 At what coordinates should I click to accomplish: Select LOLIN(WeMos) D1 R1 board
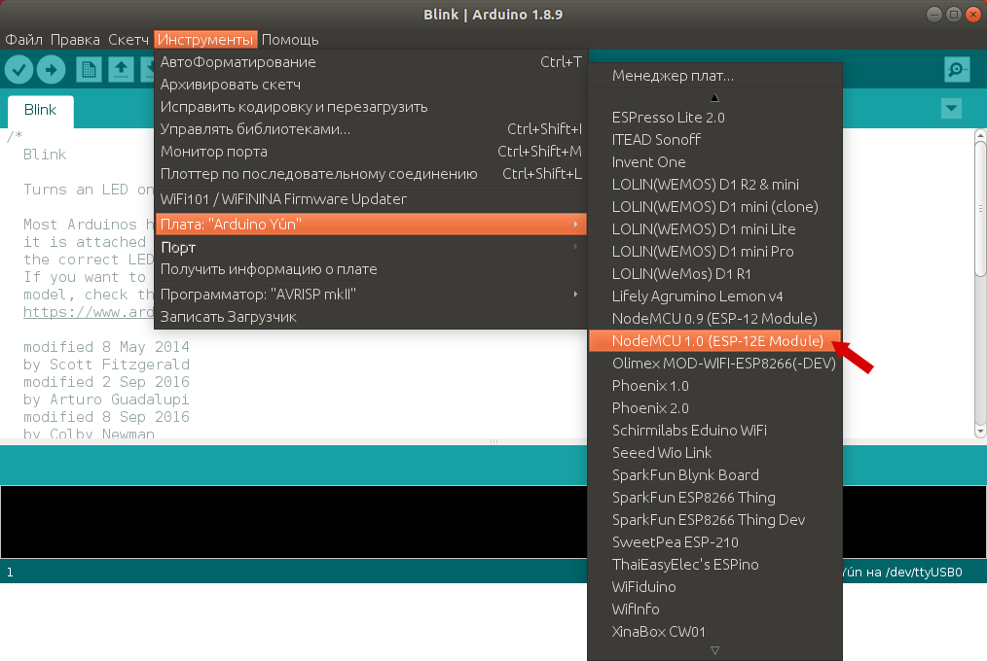715,274
